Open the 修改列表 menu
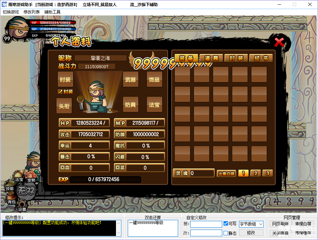 click(x=32, y=12)
